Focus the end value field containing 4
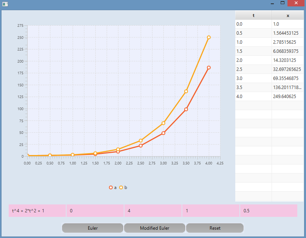 (x=153, y=210)
